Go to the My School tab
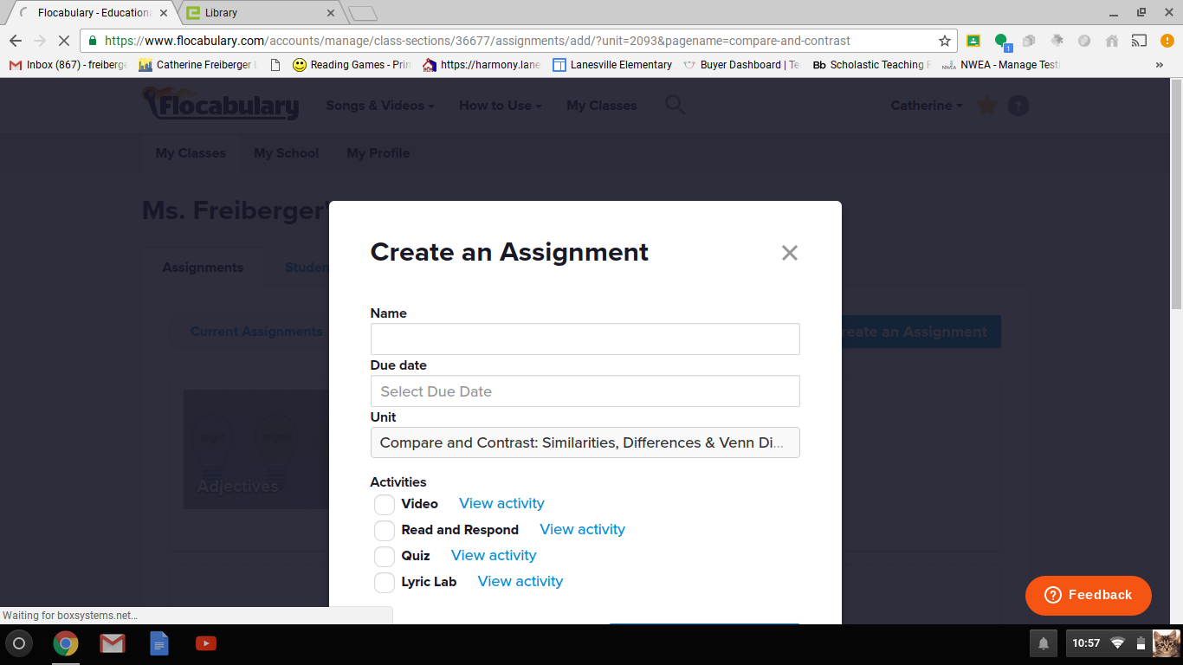 pos(287,153)
